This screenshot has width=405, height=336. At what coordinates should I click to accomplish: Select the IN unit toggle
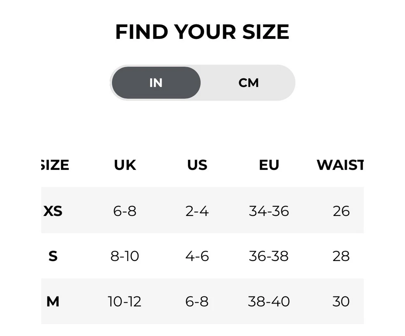156,83
